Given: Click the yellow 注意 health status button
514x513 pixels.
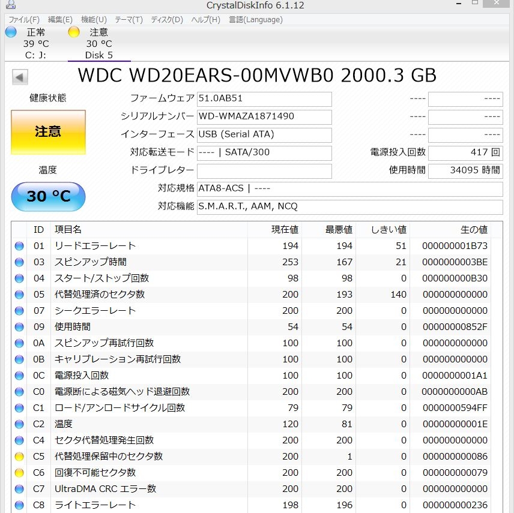Looking at the screenshot, I should click(x=48, y=131).
